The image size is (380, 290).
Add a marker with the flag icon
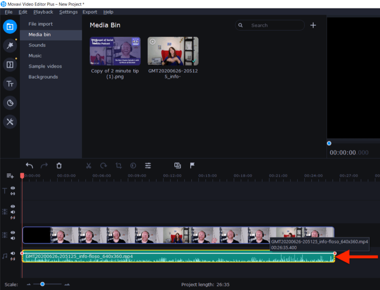(192, 166)
